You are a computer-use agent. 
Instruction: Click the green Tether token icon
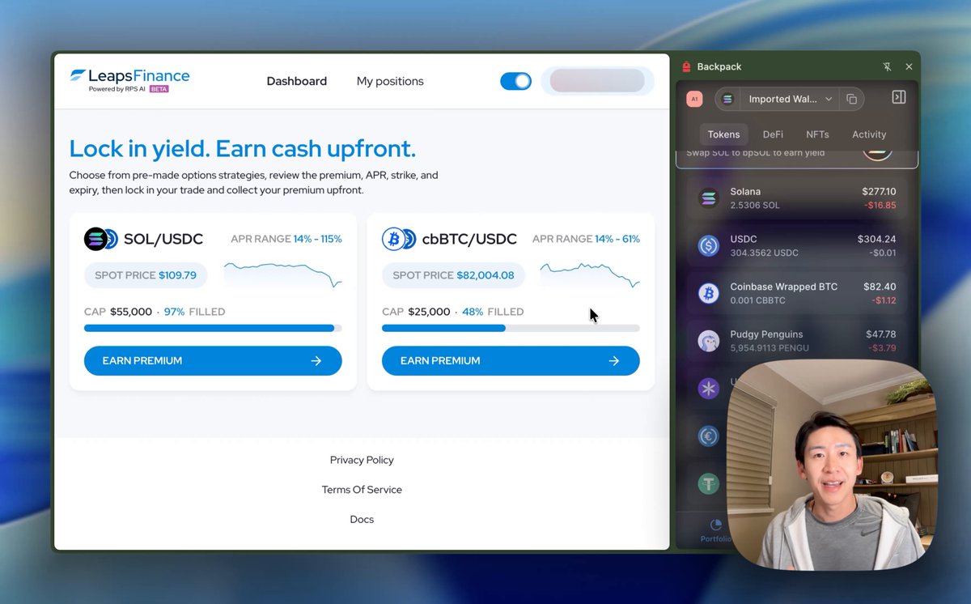point(709,484)
